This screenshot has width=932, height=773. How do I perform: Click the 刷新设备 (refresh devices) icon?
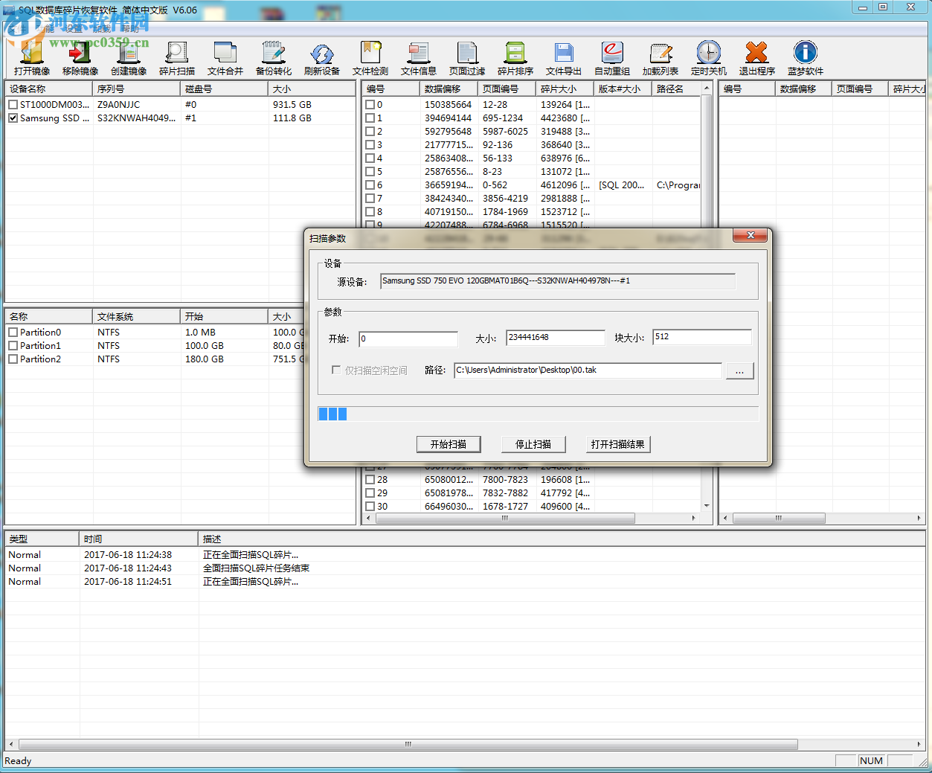[321, 54]
